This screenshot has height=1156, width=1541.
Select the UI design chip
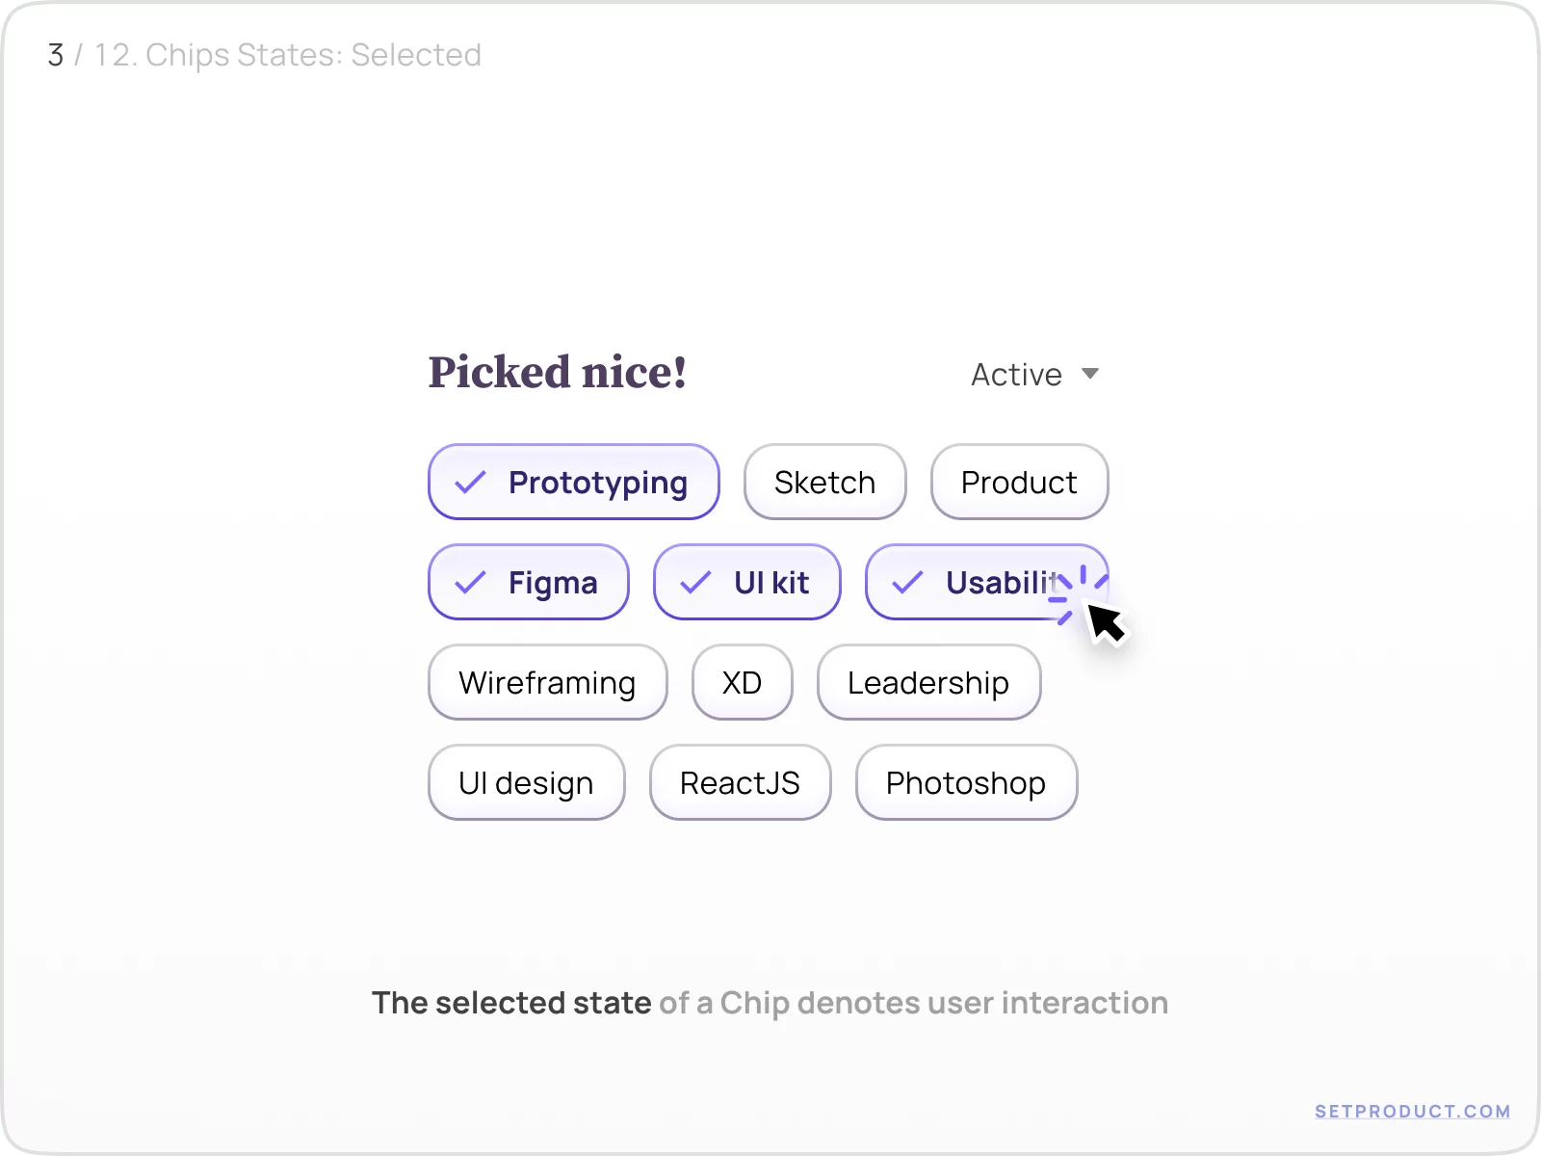(526, 783)
